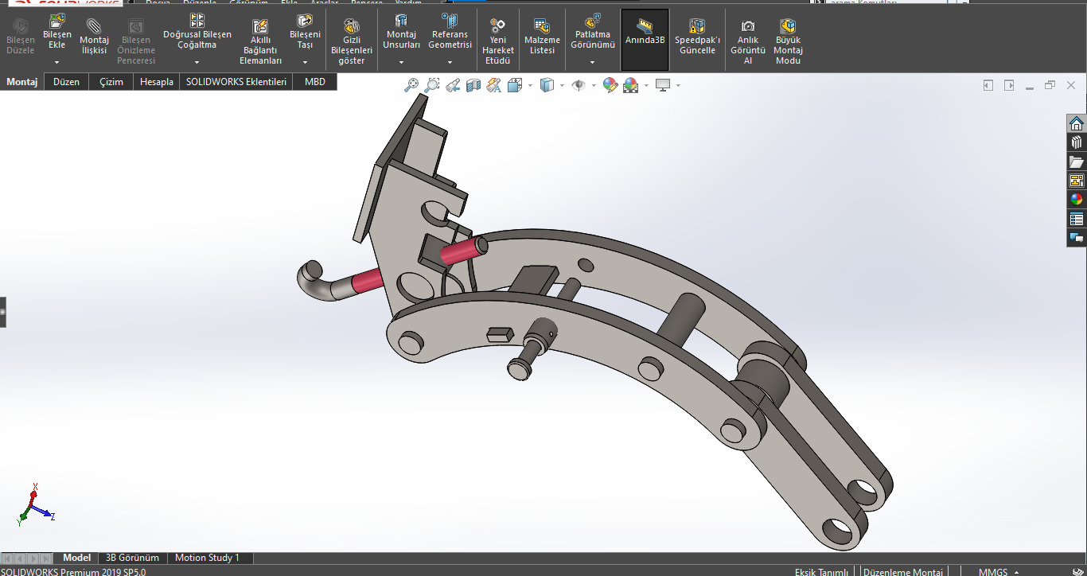Click the Düzenleme Montaj status text
The width and height of the screenshot is (1087, 576).
[903, 572]
